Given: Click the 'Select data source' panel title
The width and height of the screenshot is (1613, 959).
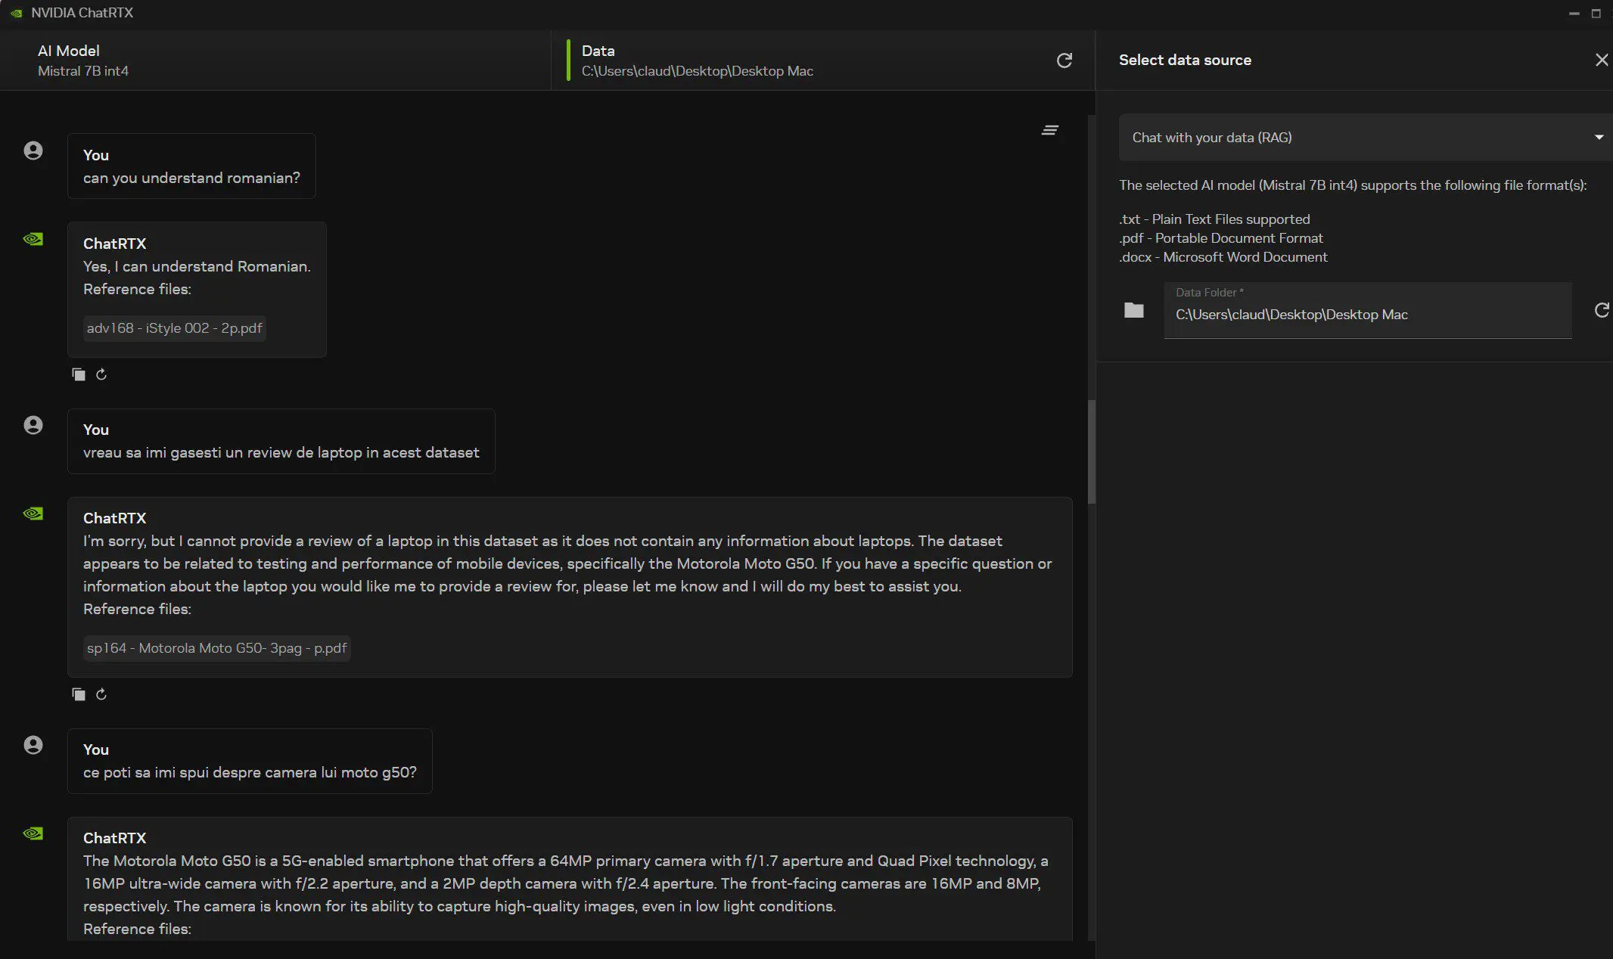Looking at the screenshot, I should (1185, 60).
